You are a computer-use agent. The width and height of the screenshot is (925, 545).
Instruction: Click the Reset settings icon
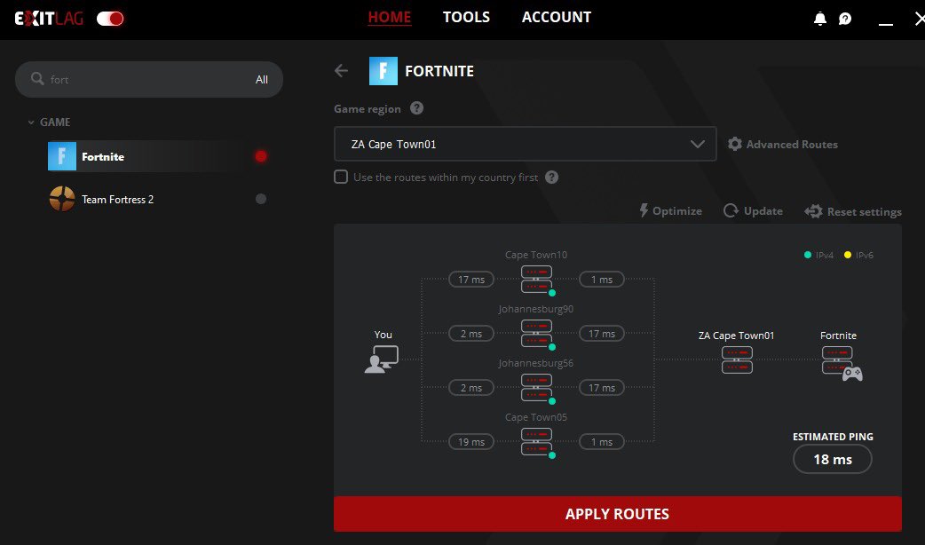(813, 211)
